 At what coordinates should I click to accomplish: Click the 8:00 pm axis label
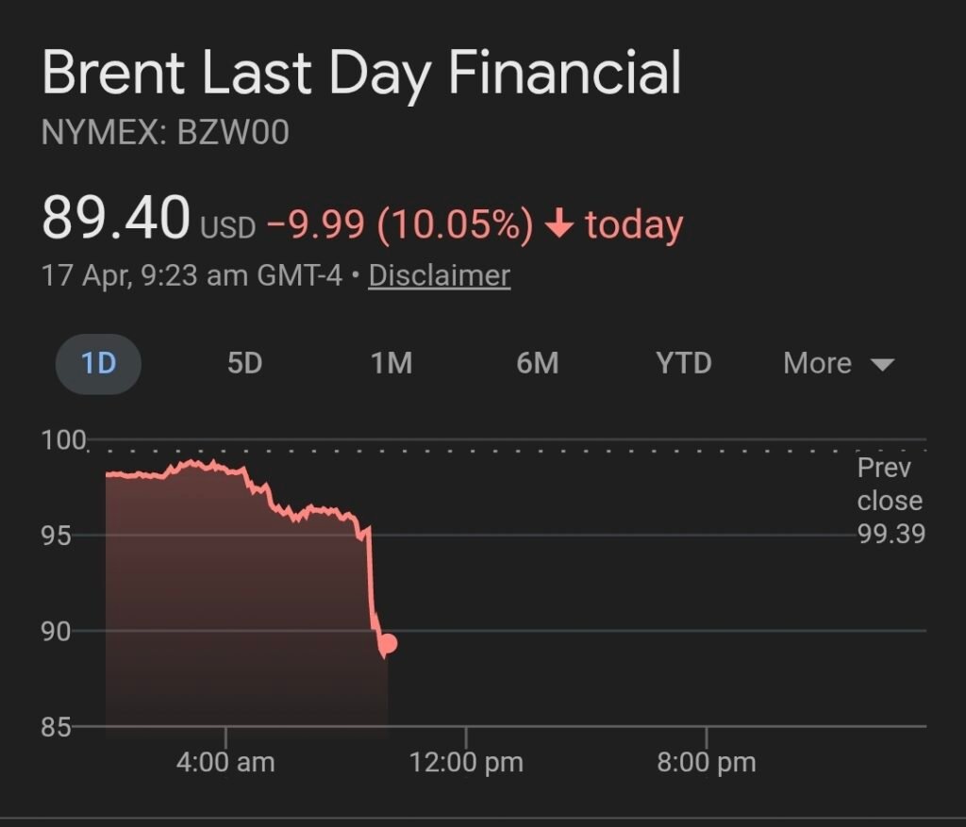point(707,761)
